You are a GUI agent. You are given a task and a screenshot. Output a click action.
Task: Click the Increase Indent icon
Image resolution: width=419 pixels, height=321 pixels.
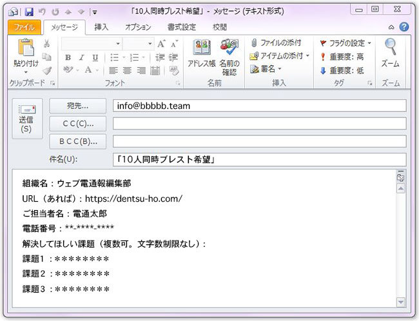click(x=173, y=57)
